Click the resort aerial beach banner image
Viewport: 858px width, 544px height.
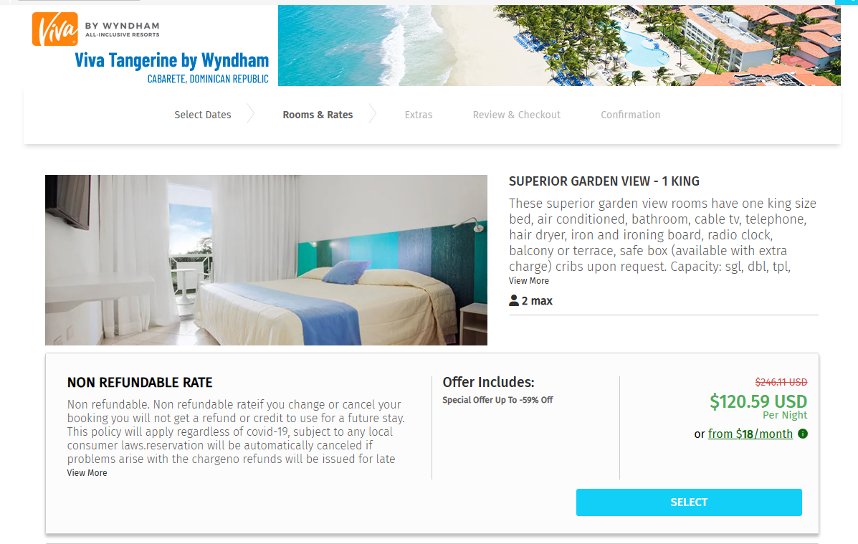tap(559, 45)
